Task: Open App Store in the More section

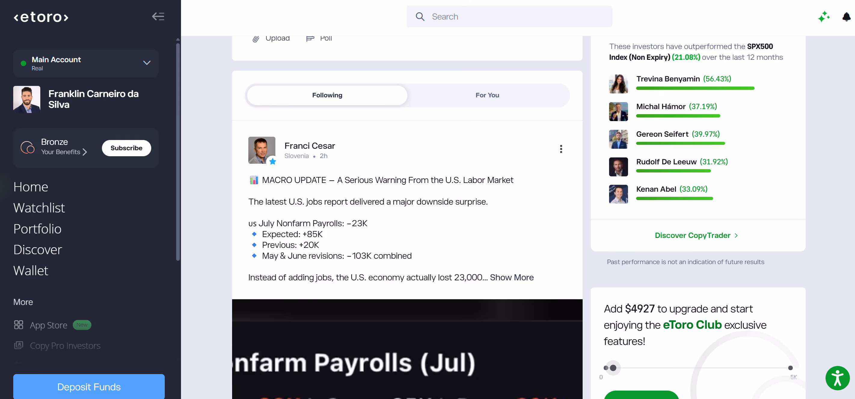Action: (48, 325)
